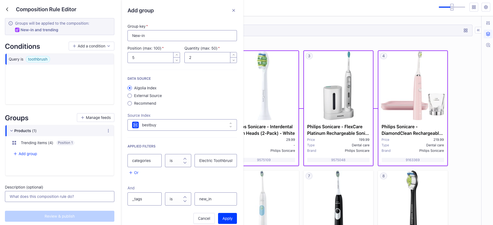Adjust the card size slider handle
Screen dimensions: 493x225
pos(452,7)
